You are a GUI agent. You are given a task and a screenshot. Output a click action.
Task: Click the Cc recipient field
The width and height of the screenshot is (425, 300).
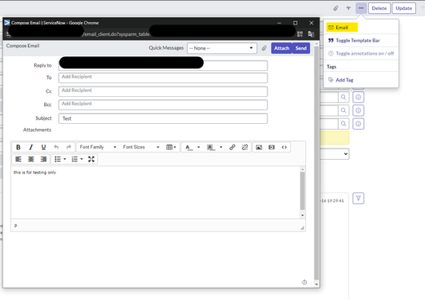pos(163,91)
